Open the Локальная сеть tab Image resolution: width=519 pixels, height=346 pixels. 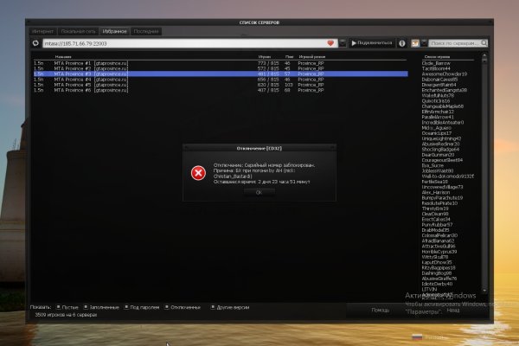coord(80,31)
